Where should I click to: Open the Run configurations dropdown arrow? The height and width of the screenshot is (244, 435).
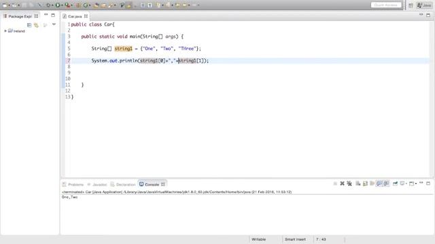(62, 5)
